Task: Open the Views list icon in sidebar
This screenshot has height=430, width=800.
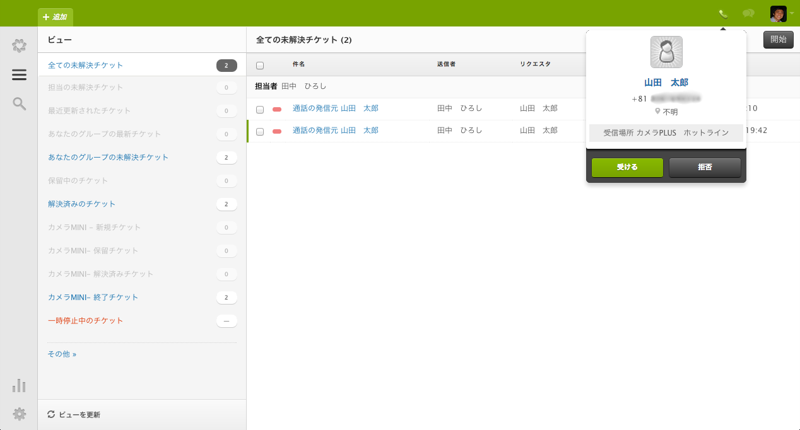Action: [x=19, y=75]
